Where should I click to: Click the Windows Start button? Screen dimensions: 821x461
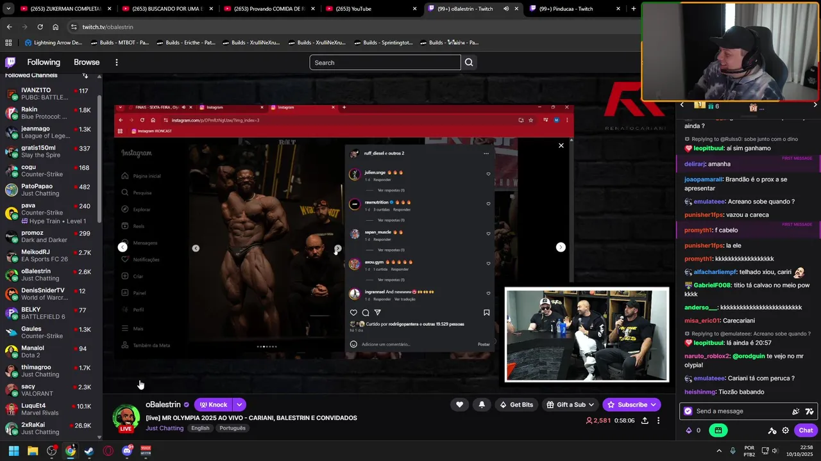pos(13,451)
